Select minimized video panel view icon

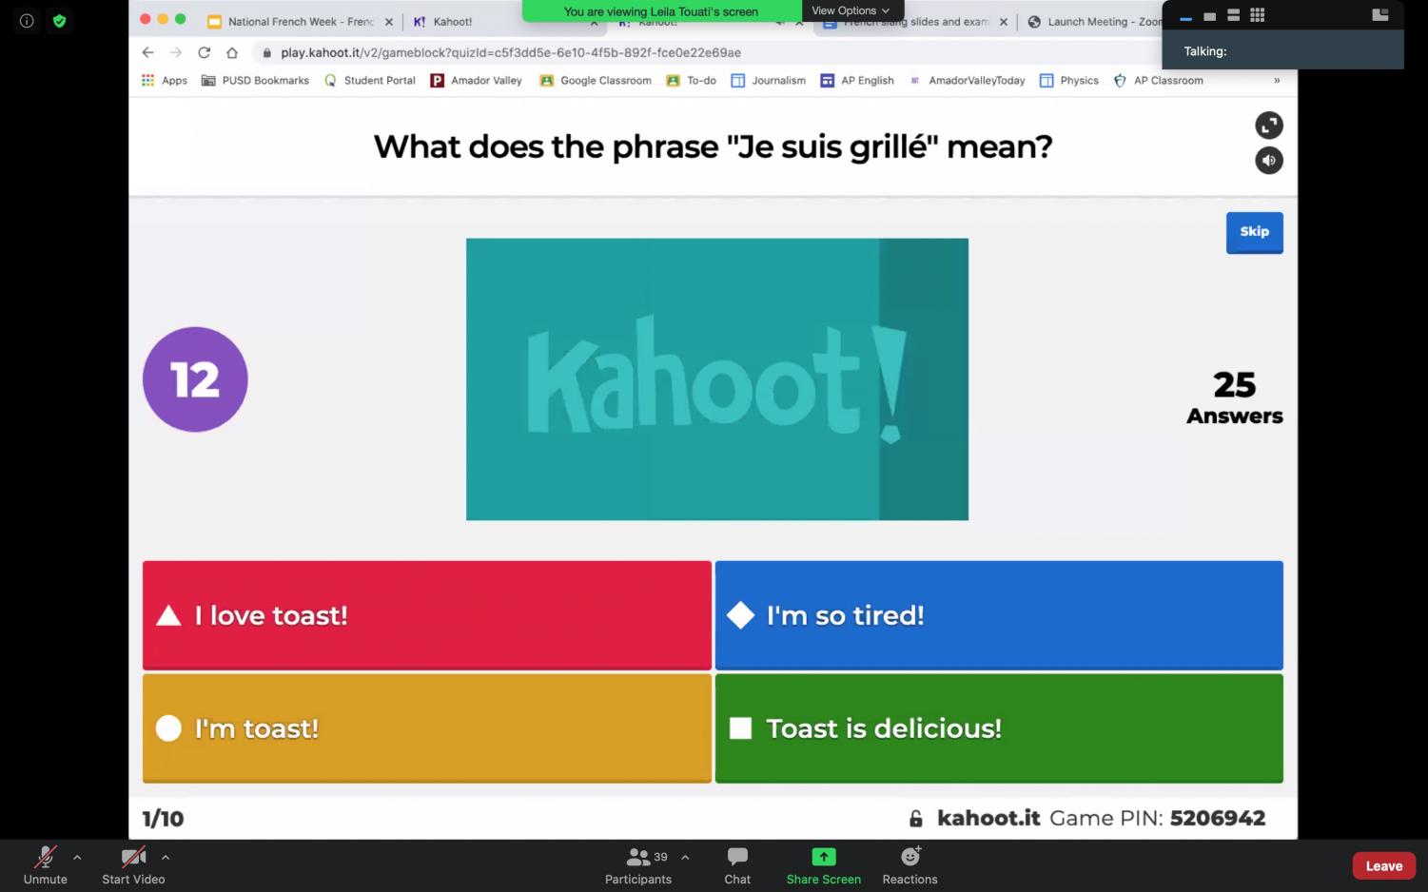(1185, 16)
